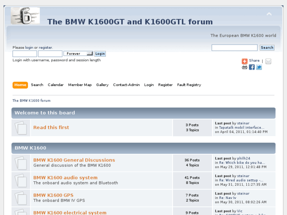Viewport: 287px width, 215px height.
Task: Click the search text box
Action: [x=234, y=48]
